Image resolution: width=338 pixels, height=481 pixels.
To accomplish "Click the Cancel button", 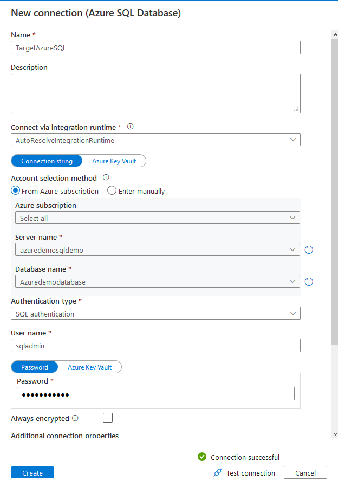I will (305, 472).
